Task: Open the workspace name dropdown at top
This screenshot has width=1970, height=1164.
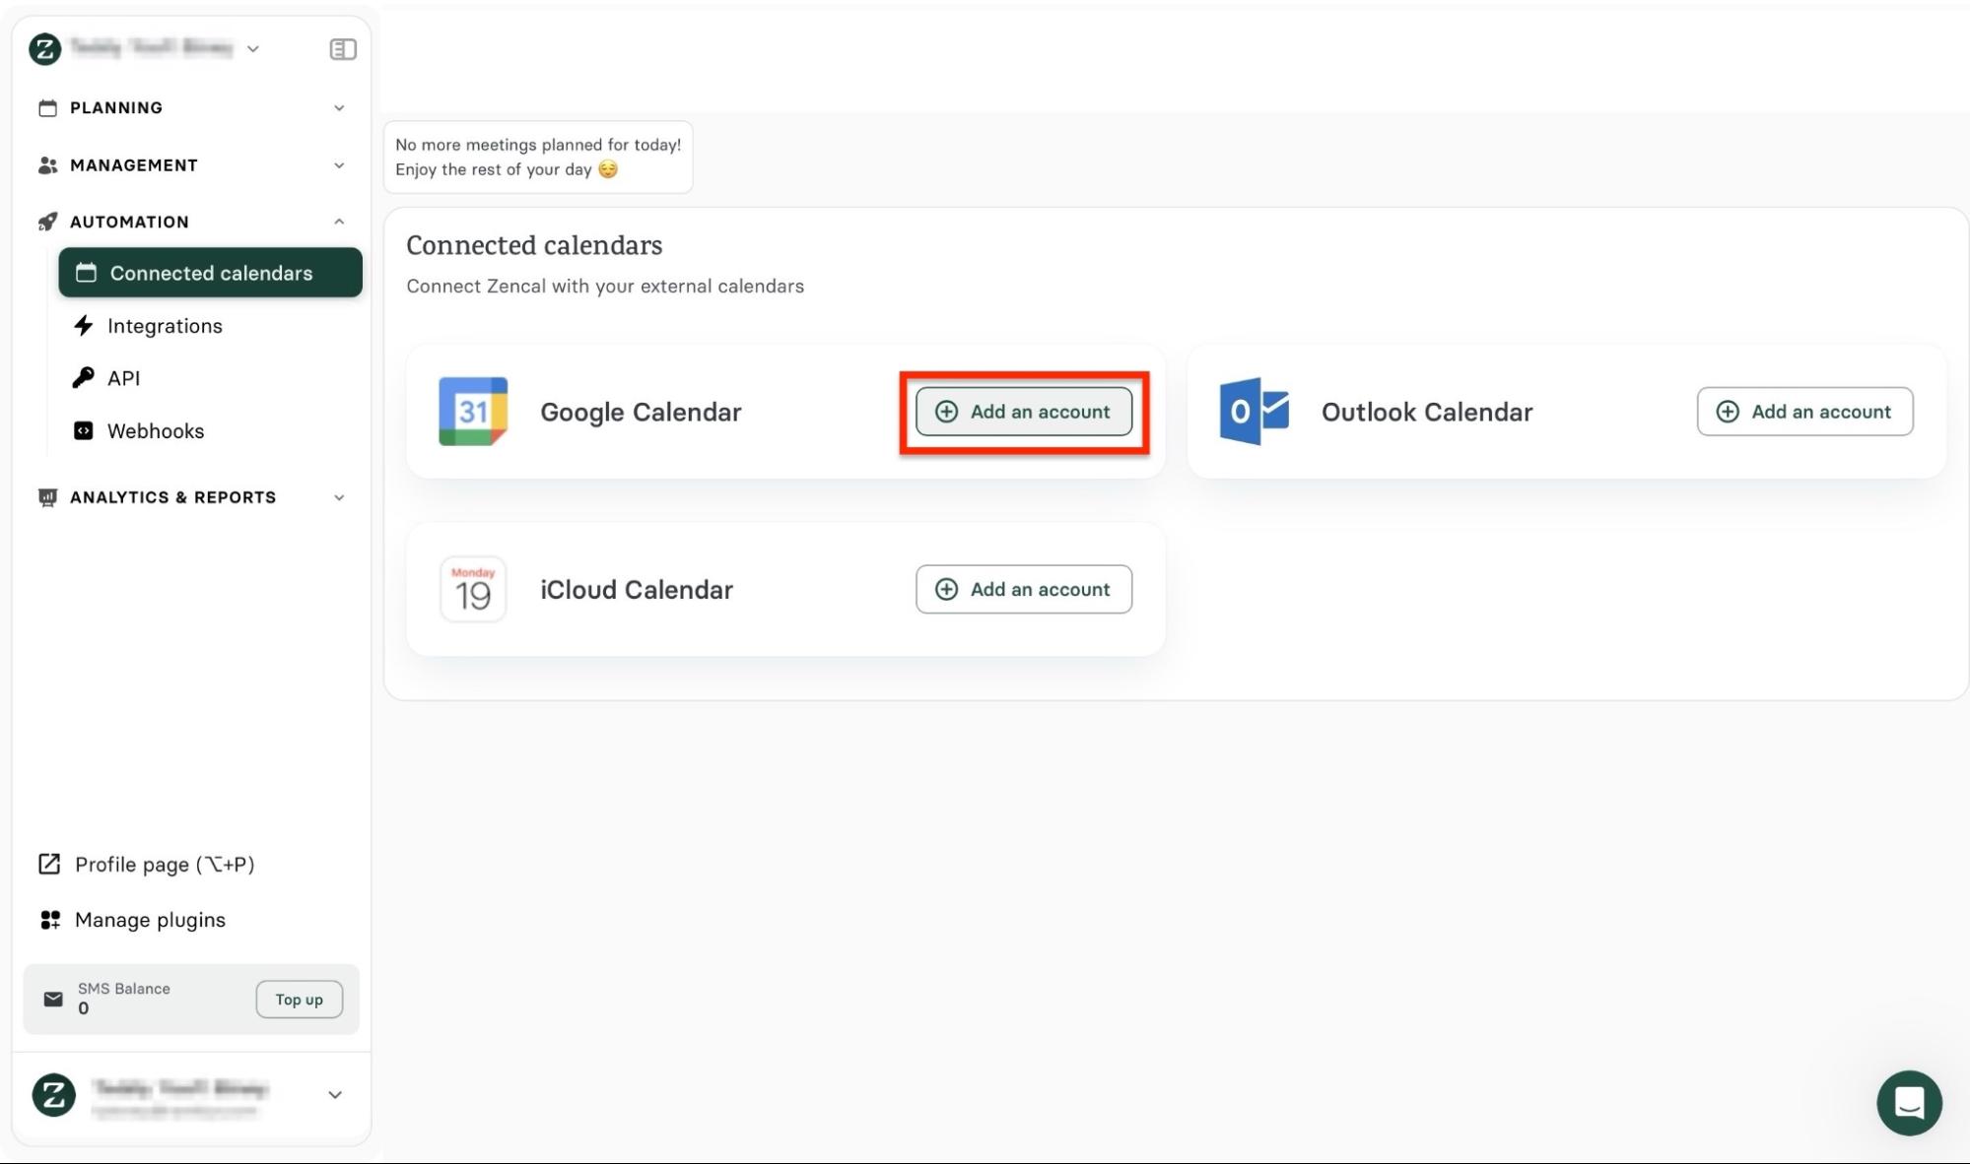Action: tap(253, 48)
